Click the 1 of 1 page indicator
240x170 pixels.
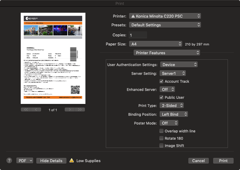coord(53,110)
